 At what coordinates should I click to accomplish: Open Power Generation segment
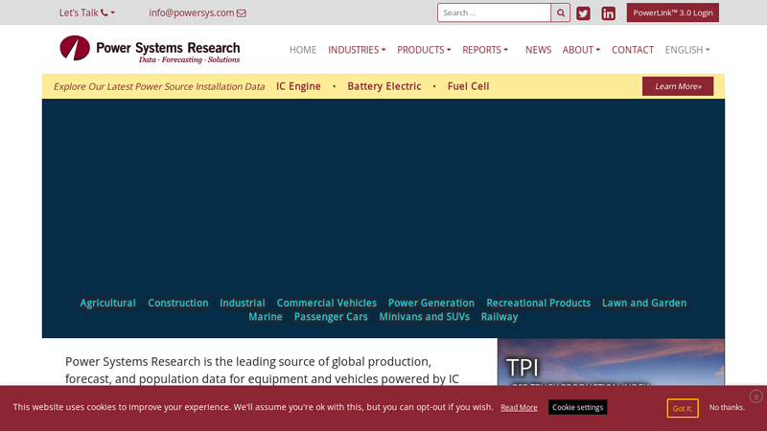click(430, 303)
